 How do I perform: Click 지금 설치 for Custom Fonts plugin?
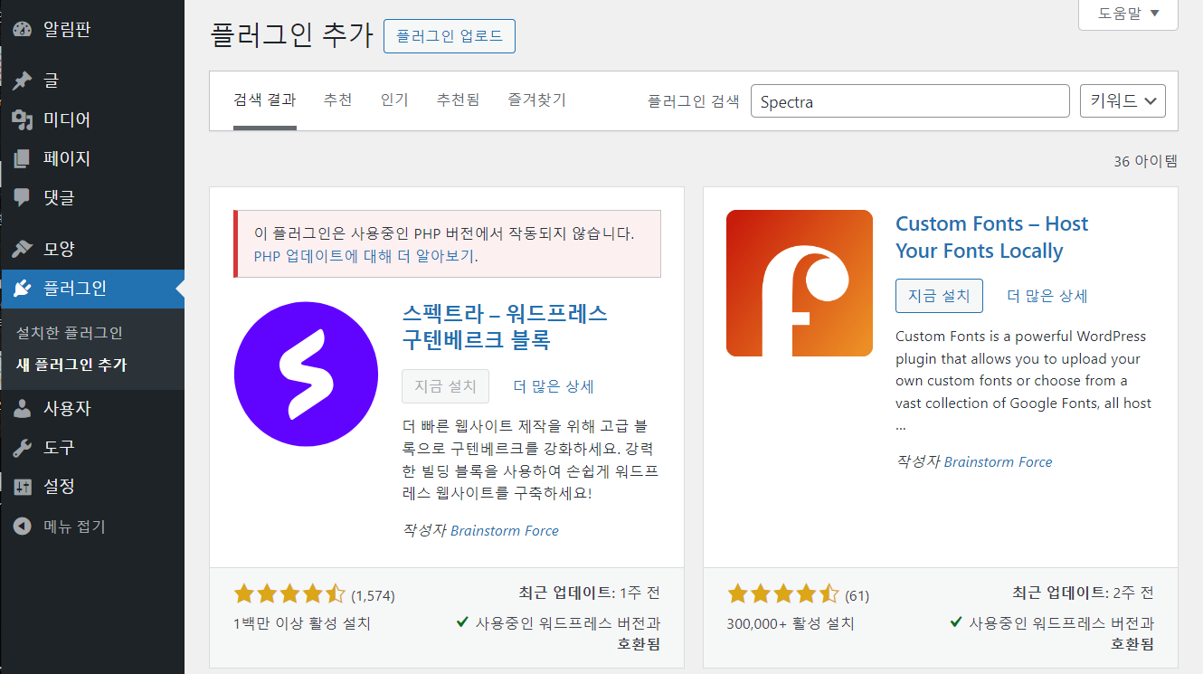[x=939, y=296]
